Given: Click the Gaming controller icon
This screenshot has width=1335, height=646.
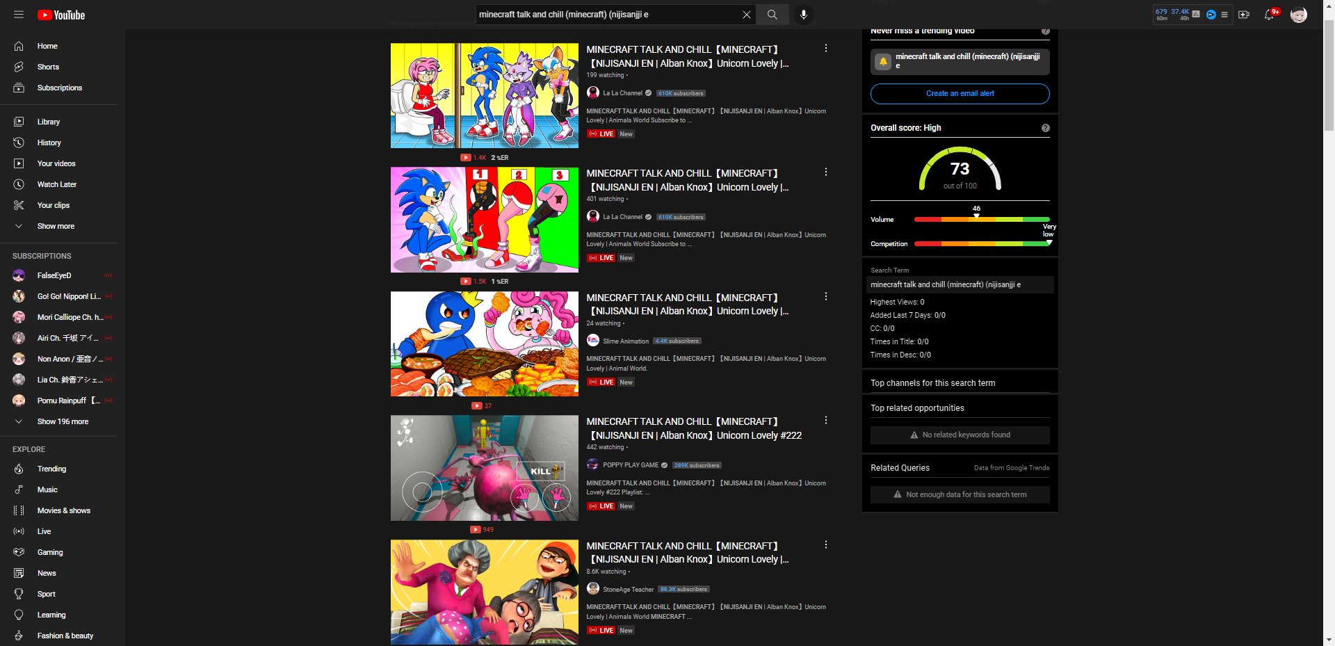Looking at the screenshot, I should point(19,552).
